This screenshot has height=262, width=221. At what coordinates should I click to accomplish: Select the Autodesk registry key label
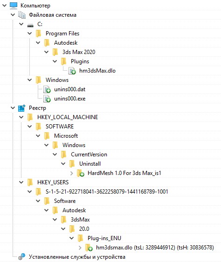click(74, 210)
